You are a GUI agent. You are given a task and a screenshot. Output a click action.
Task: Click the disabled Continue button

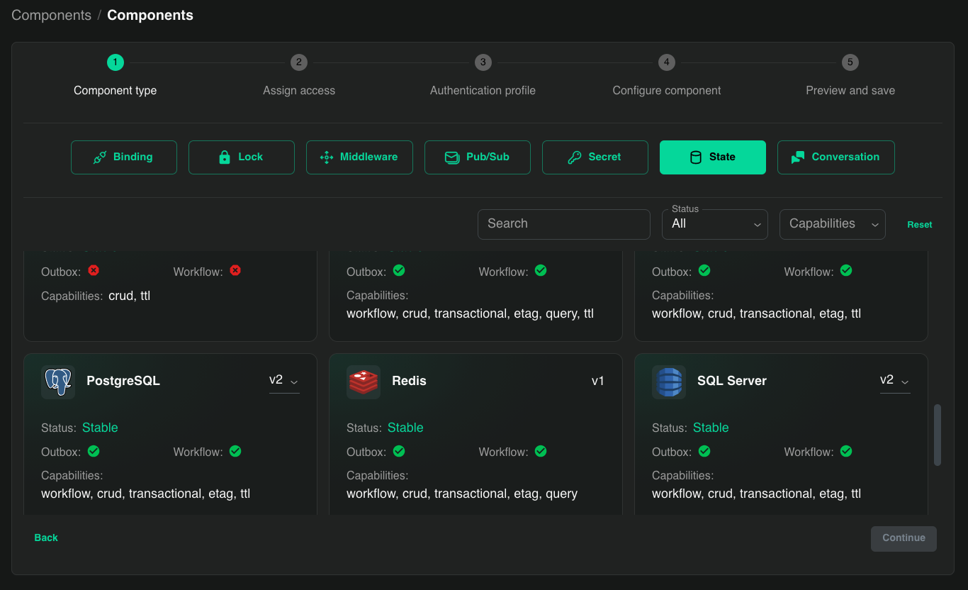(x=904, y=538)
